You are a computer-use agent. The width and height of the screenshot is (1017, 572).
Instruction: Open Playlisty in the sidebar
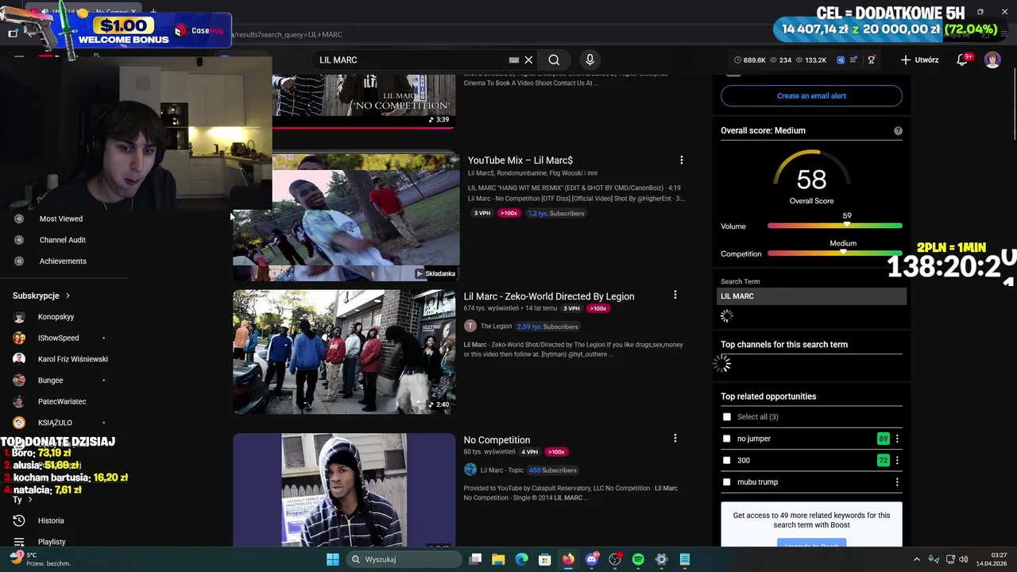pyautogui.click(x=52, y=542)
